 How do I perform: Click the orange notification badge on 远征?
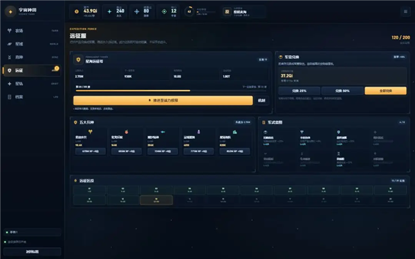57,68
